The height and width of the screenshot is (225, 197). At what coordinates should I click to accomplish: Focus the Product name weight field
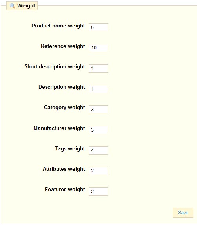click(x=98, y=27)
